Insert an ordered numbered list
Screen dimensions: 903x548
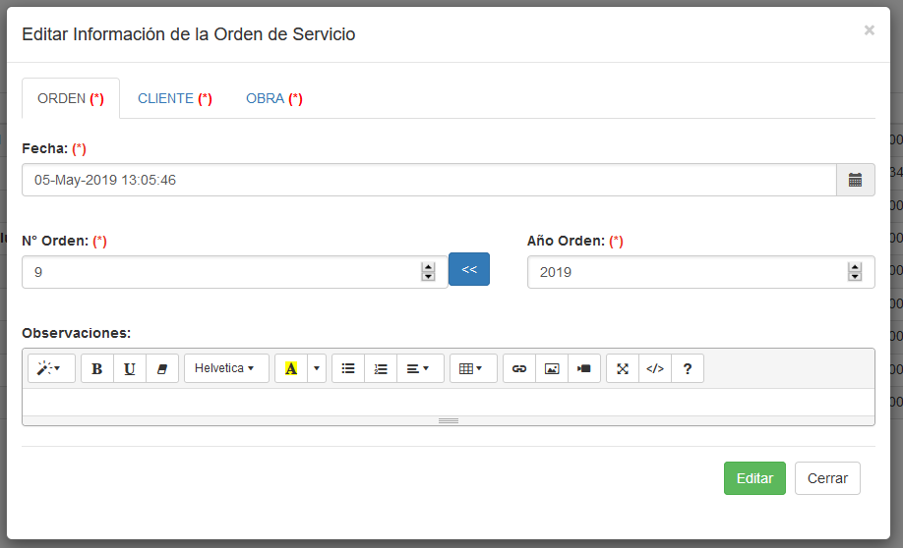(x=381, y=368)
